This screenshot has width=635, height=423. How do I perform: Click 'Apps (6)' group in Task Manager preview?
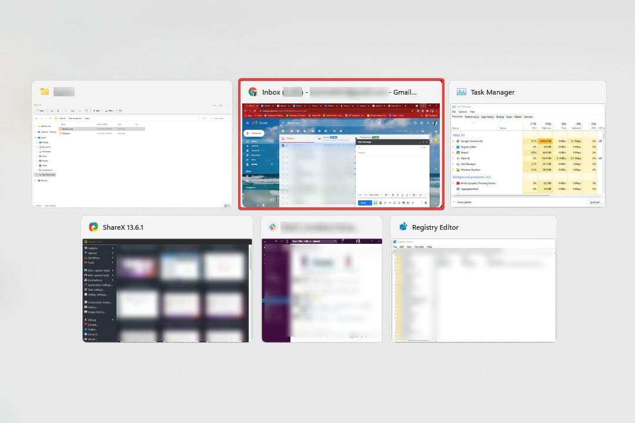coord(459,135)
